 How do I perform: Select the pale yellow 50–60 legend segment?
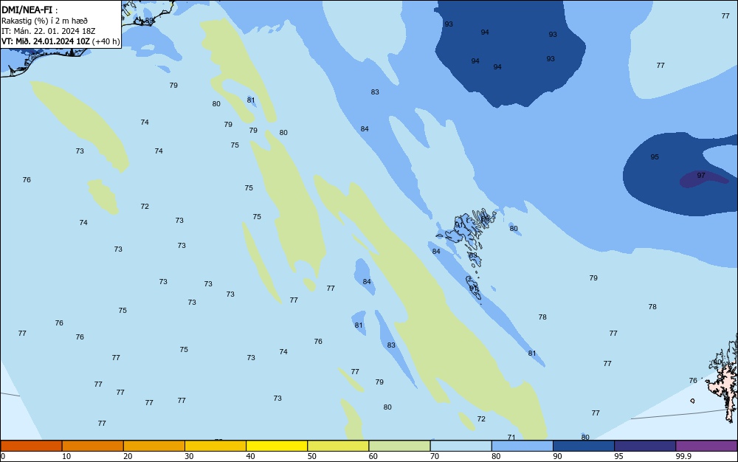pyautogui.click(x=338, y=446)
